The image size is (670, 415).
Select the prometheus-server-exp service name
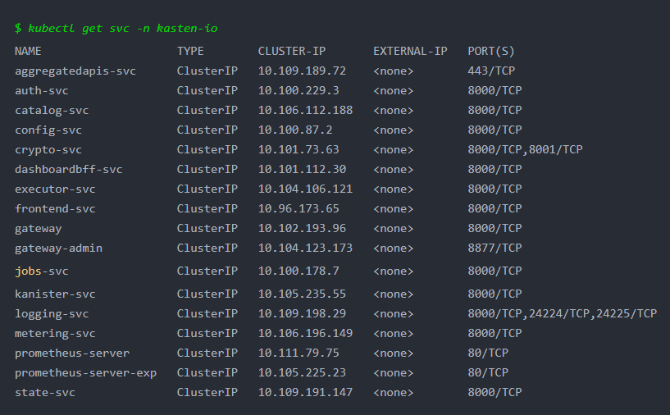tap(85, 373)
